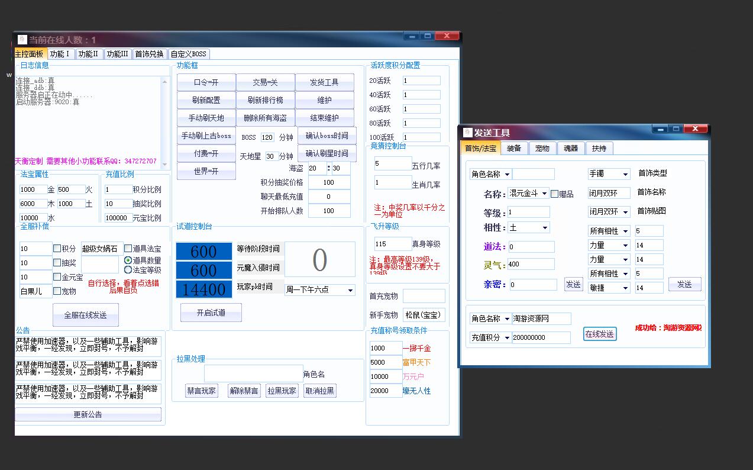Screen dimensions: 753x470
Task: Check the 赠品 checkbox
Action: pyautogui.click(x=554, y=194)
